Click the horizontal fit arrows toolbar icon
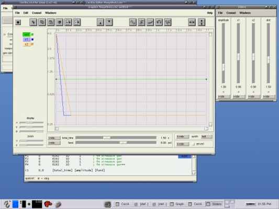 [x=192, y=22]
